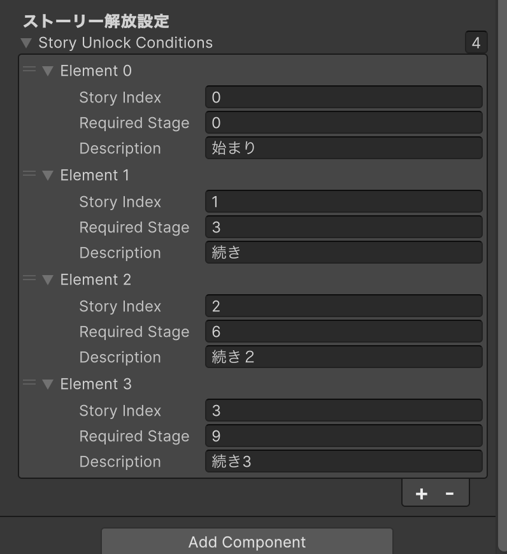Click the drag handle beside Element 1
The width and height of the screenshot is (507, 554).
29,173
